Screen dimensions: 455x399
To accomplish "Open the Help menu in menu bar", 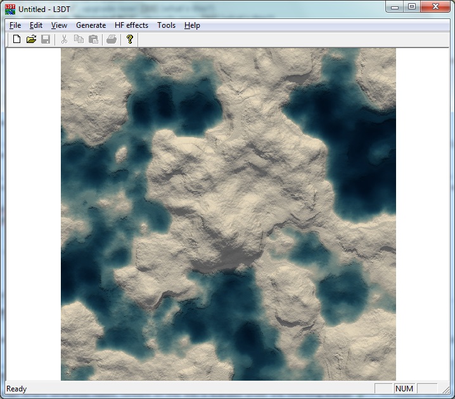I will click(192, 25).
